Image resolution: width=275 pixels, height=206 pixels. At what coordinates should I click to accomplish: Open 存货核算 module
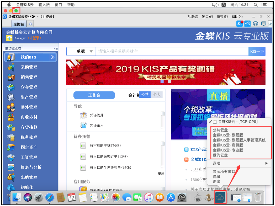pos(29,127)
